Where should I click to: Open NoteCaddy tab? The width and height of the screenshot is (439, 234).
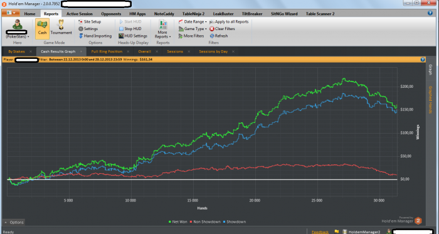click(x=164, y=14)
